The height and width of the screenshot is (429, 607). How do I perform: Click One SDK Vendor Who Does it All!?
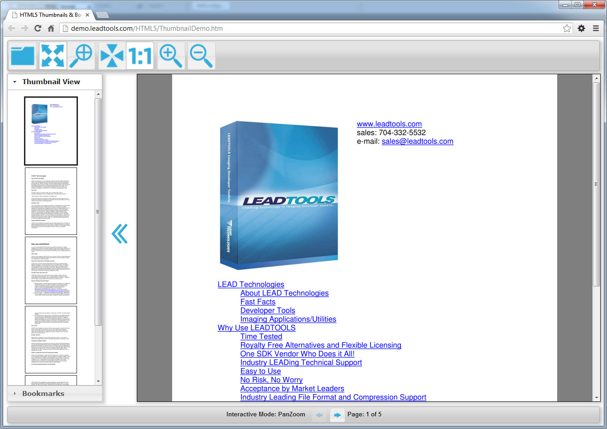tap(297, 354)
